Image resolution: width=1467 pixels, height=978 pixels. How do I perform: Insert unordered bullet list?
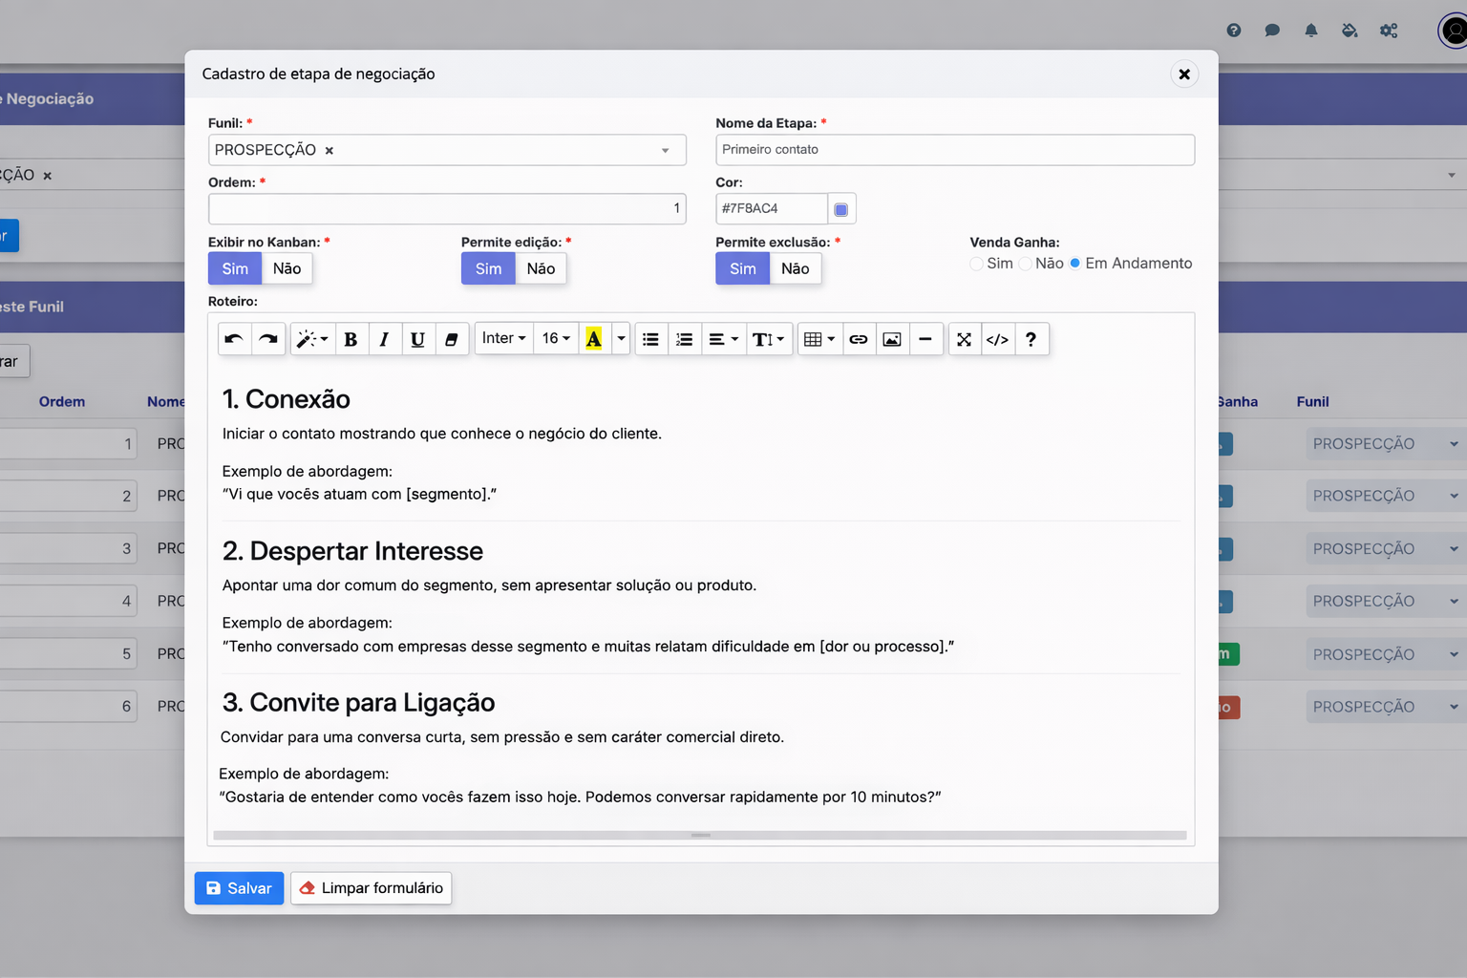tap(650, 339)
